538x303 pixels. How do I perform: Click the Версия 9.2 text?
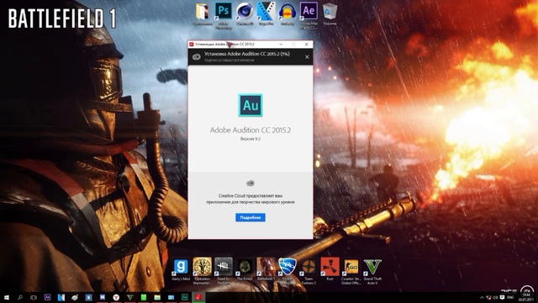click(251, 139)
